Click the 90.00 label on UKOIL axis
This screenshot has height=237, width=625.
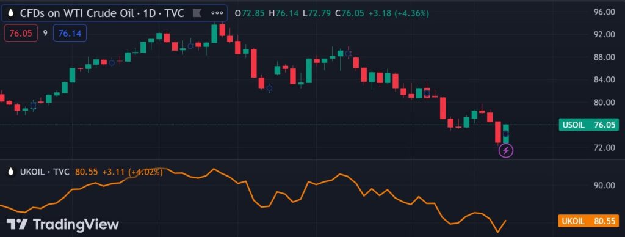point(604,186)
